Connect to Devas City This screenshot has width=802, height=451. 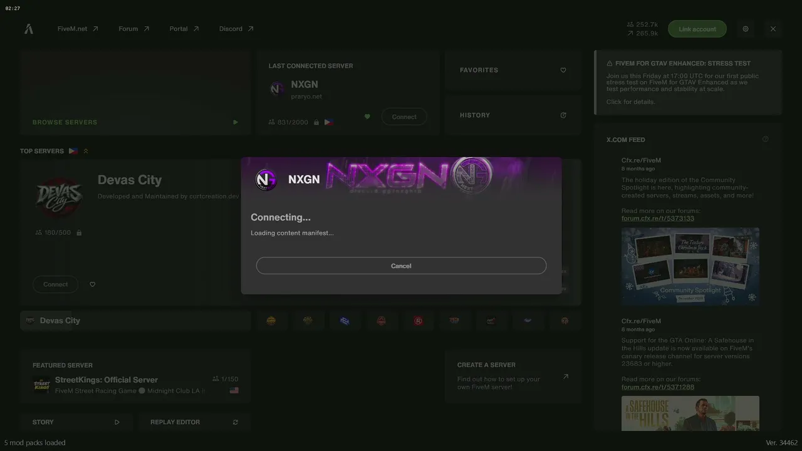coord(56,284)
